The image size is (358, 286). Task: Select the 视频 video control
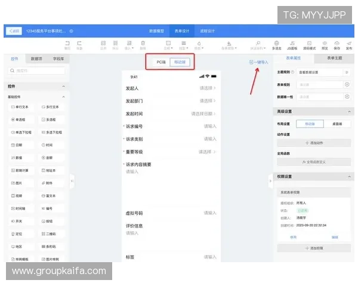pos(21,196)
